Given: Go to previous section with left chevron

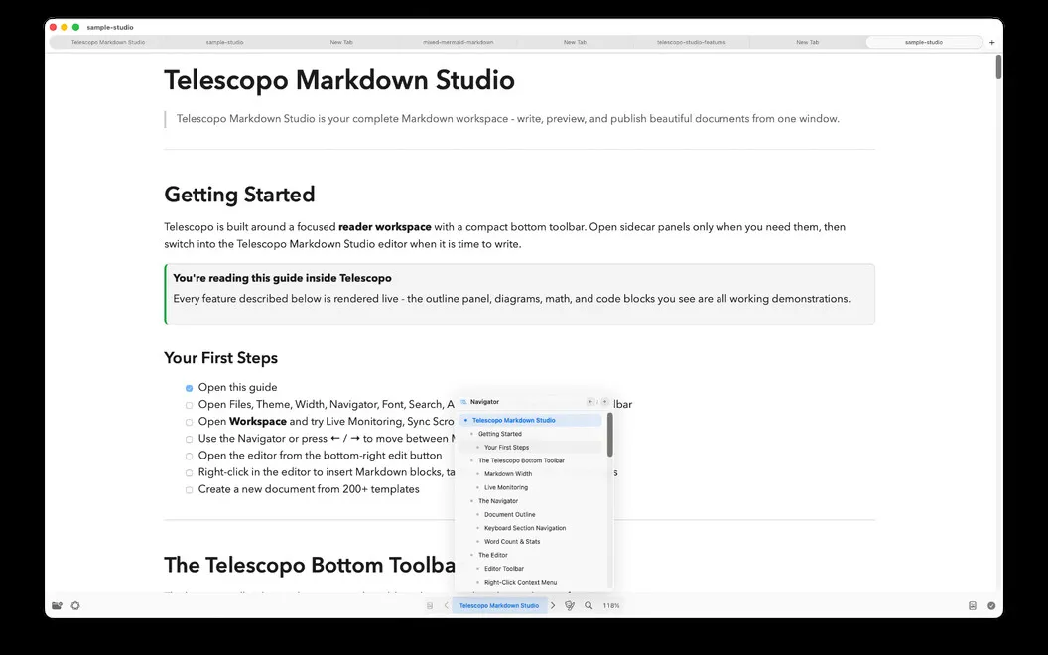Looking at the screenshot, I should (446, 605).
